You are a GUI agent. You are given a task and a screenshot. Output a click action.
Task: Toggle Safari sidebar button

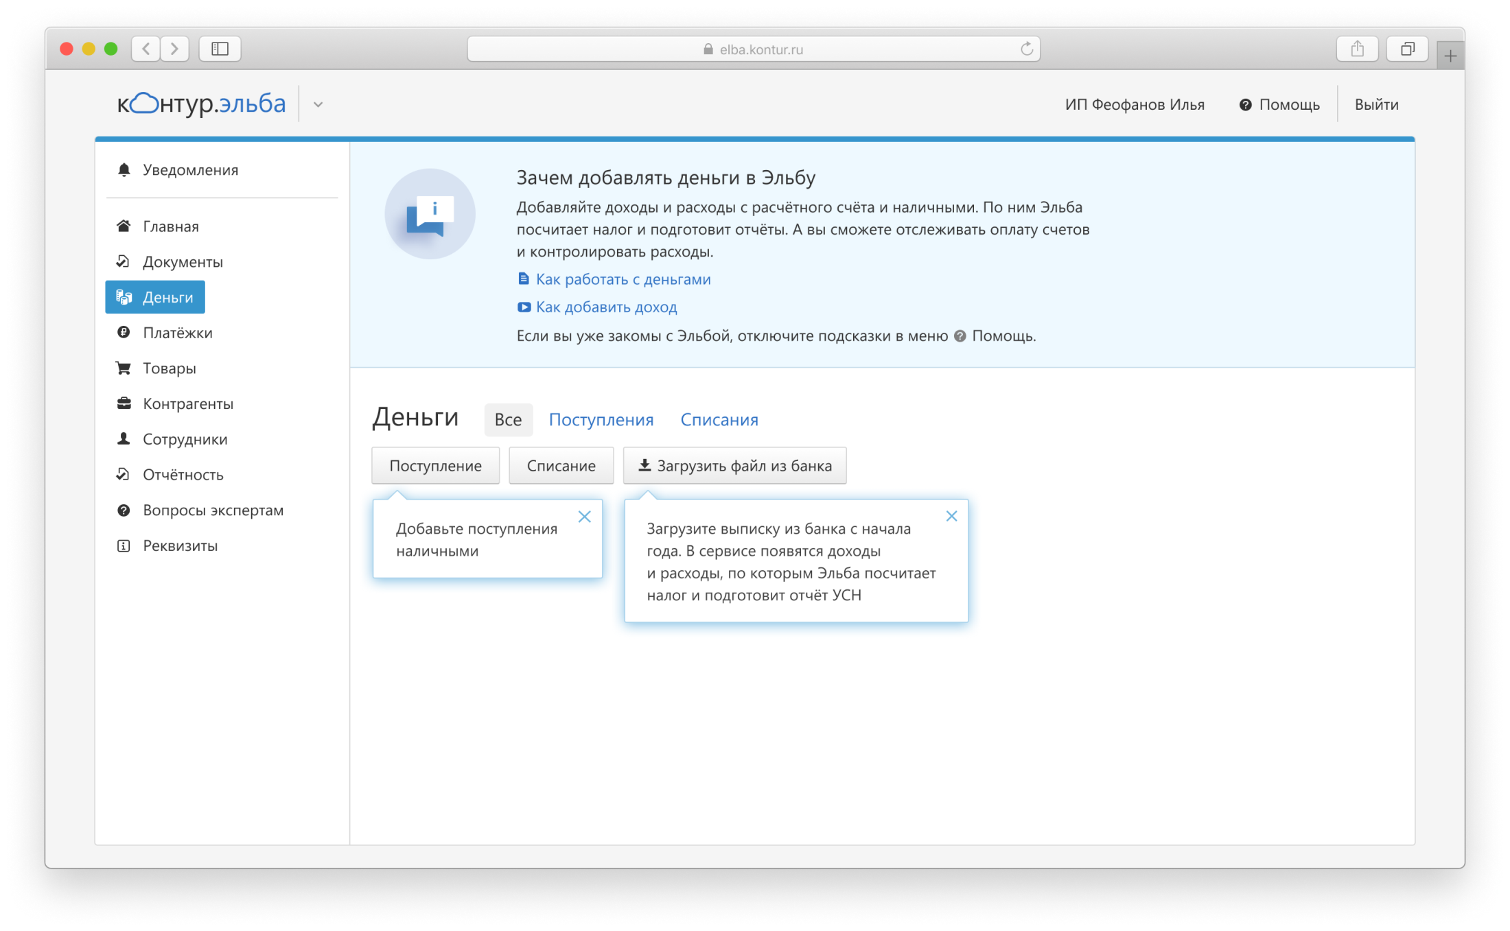click(220, 49)
